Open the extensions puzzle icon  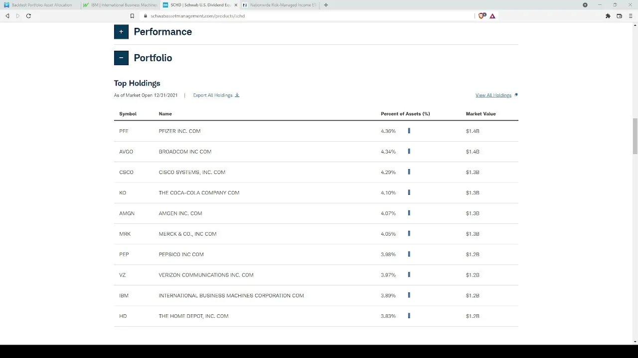[x=608, y=16]
